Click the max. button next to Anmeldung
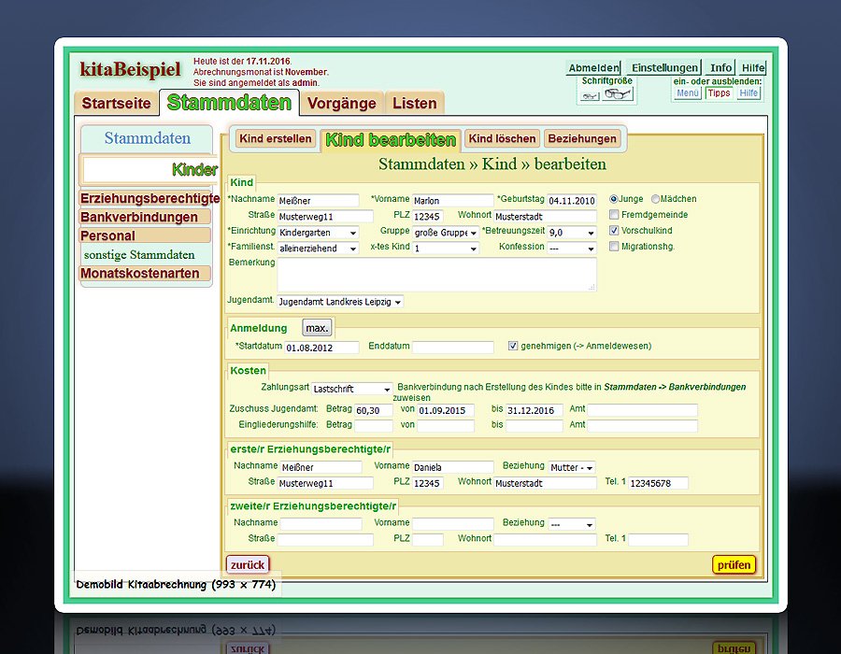 317,328
